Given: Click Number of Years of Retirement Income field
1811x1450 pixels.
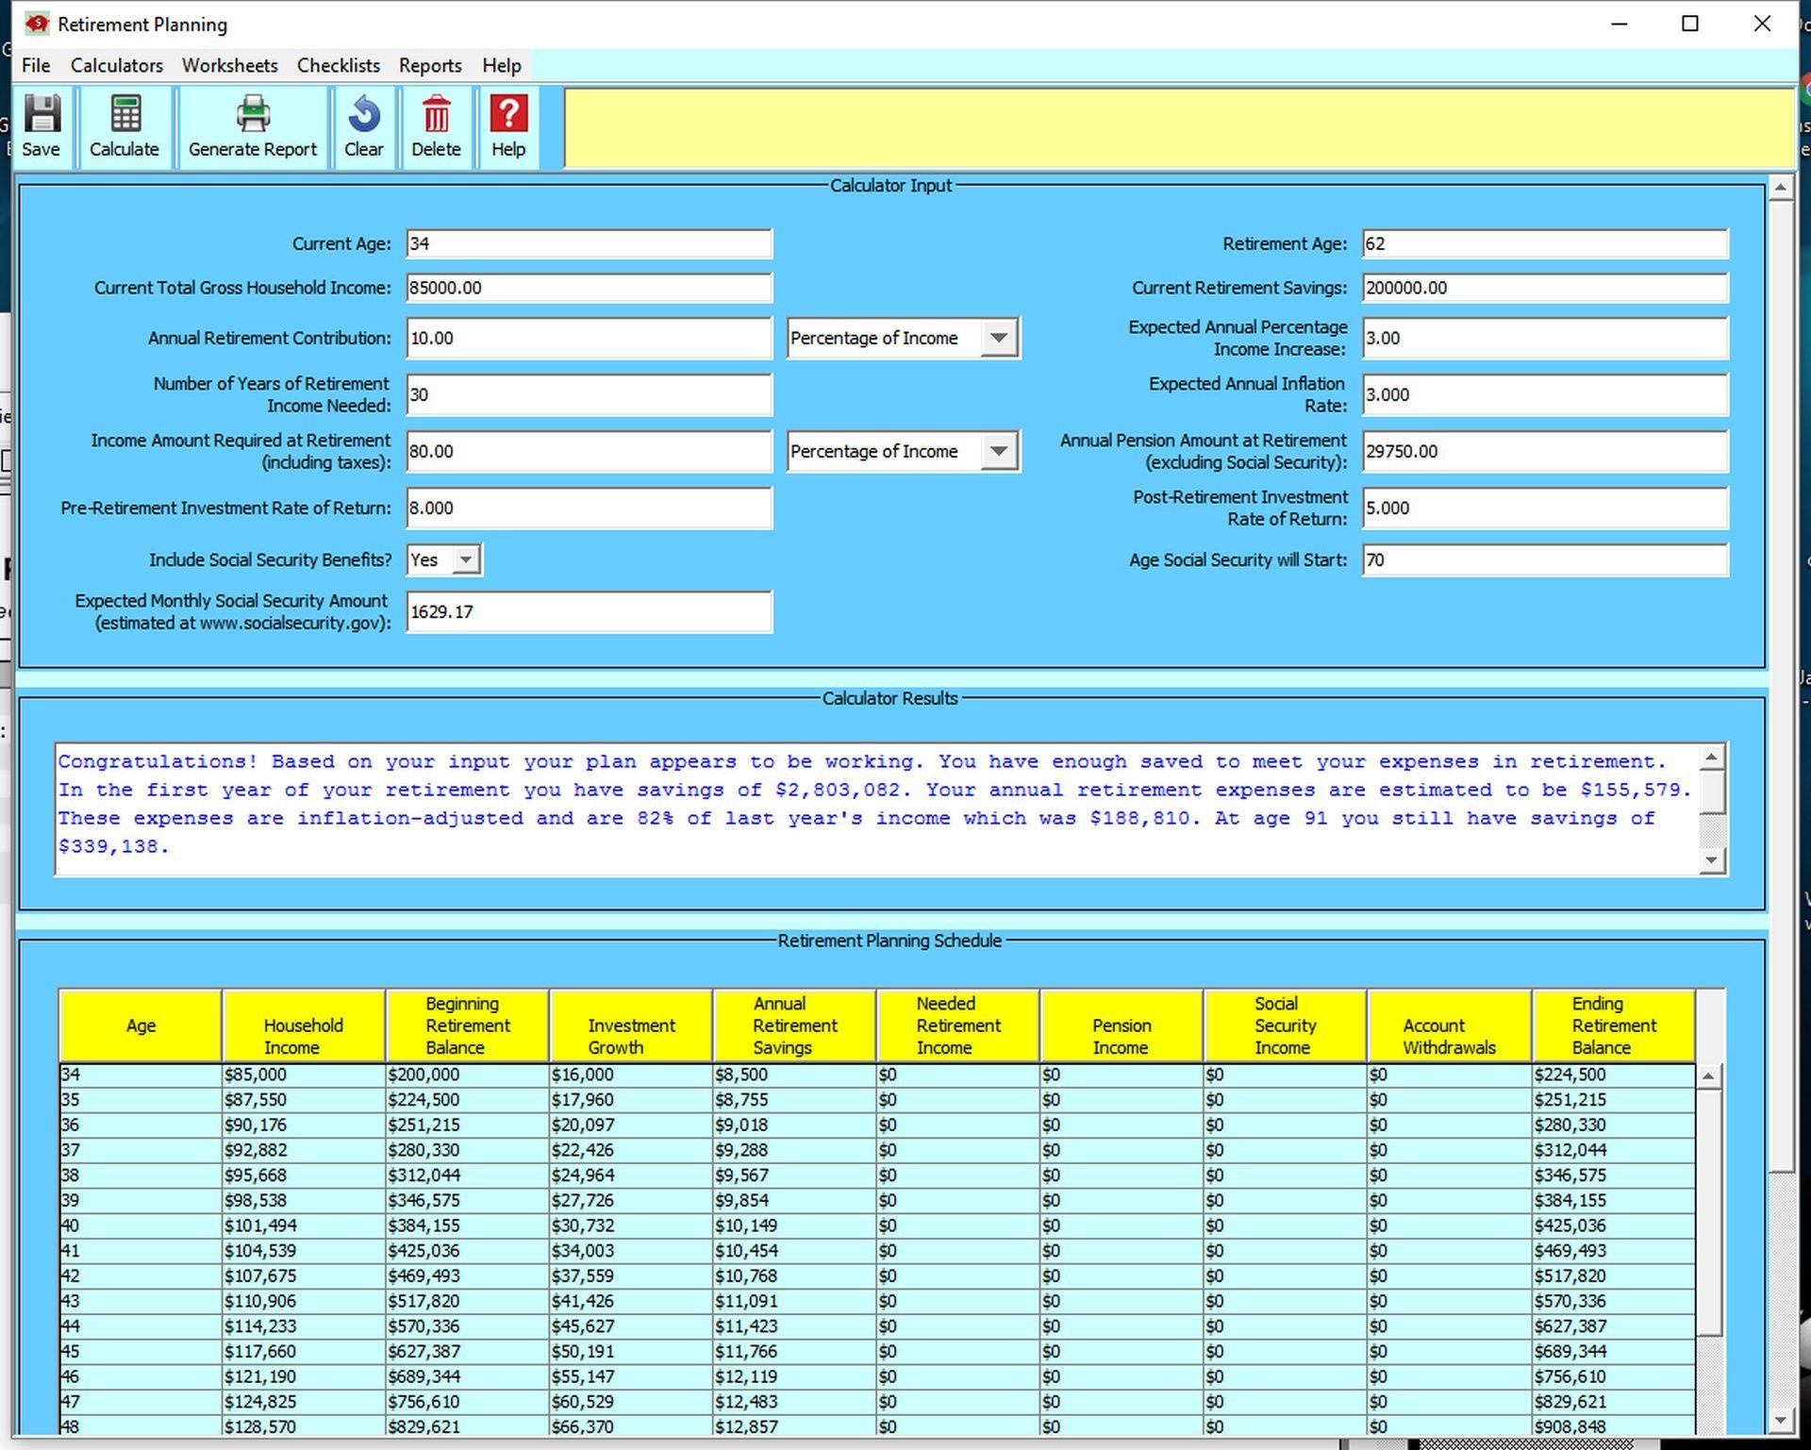Looking at the screenshot, I should (590, 394).
